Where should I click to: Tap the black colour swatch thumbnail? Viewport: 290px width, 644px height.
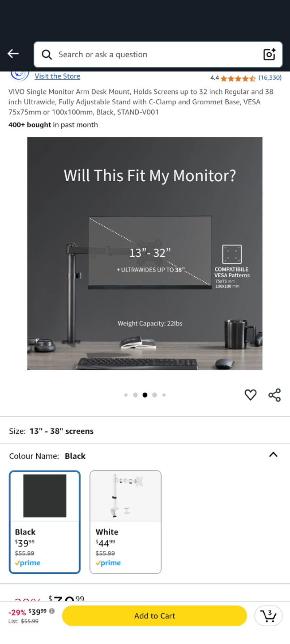(x=45, y=496)
